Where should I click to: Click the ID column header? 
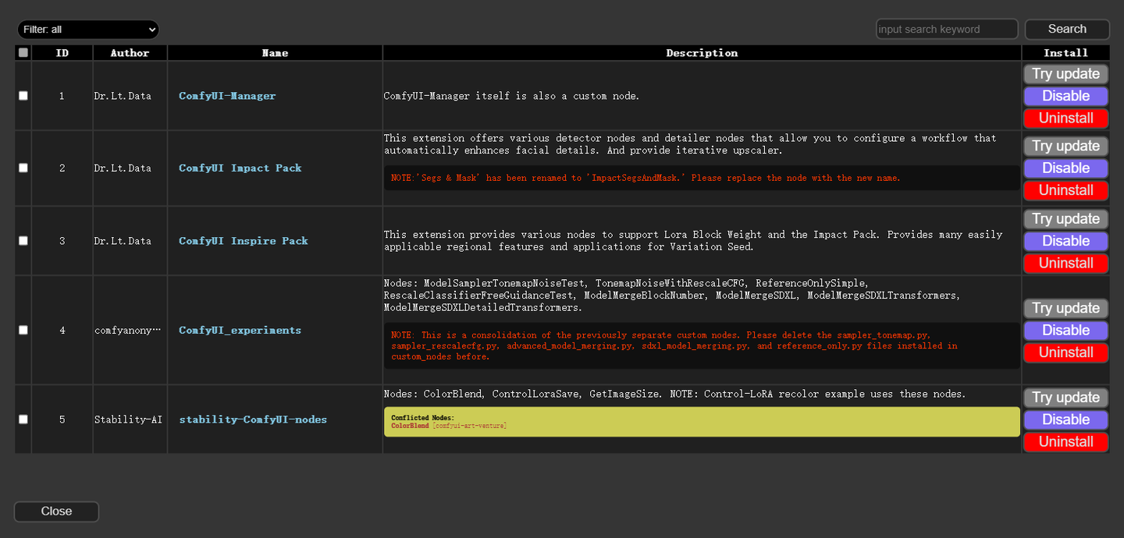62,53
